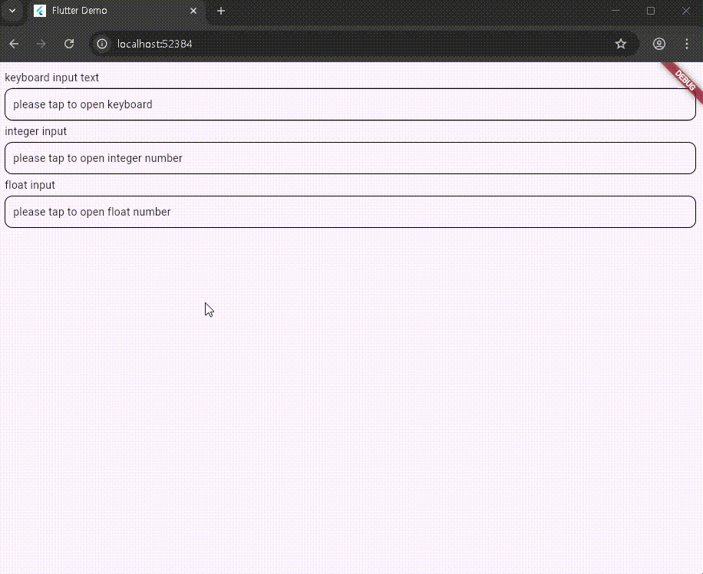The height and width of the screenshot is (574, 703).
Task: Click the 'integer input' label
Action: [x=35, y=131]
